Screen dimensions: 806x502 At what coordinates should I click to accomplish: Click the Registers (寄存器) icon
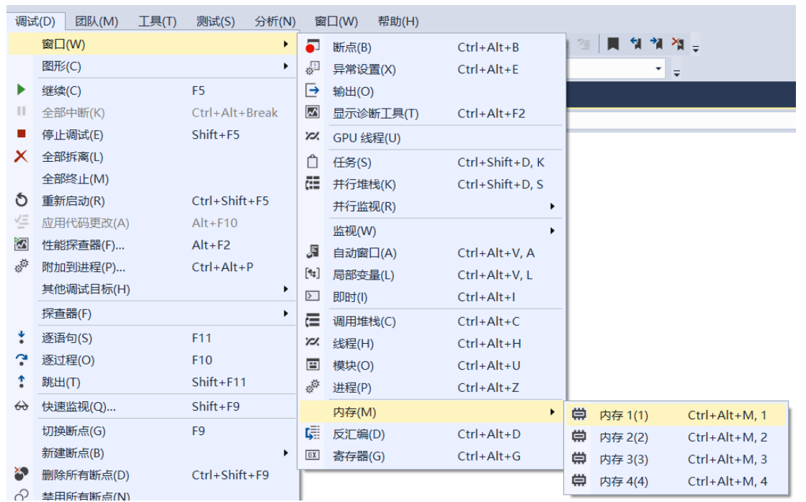point(312,455)
